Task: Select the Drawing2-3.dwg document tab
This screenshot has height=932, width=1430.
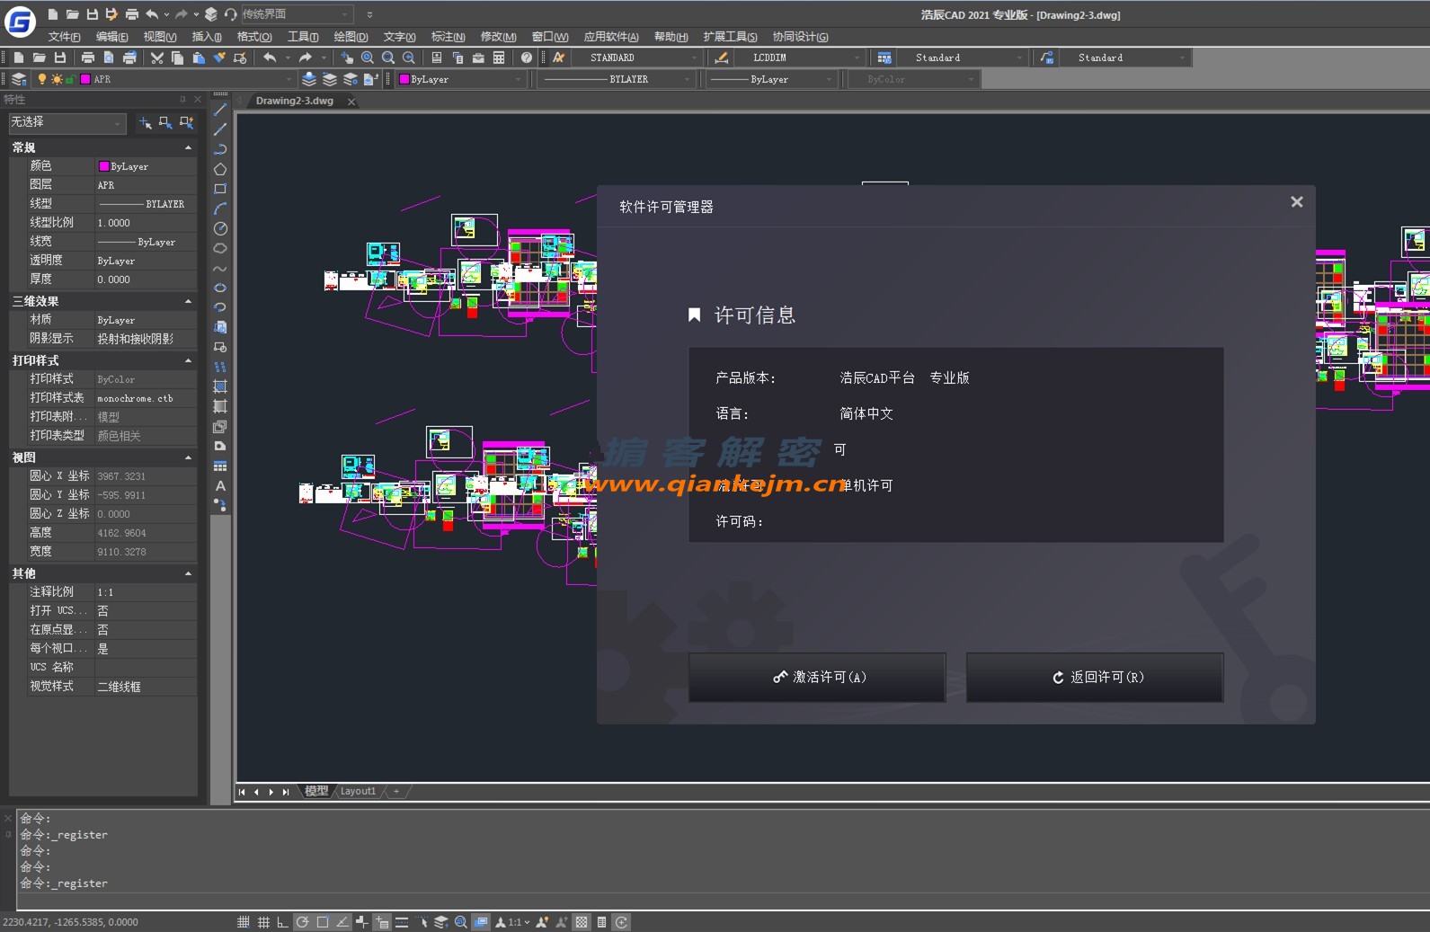Action: (x=294, y=101)
